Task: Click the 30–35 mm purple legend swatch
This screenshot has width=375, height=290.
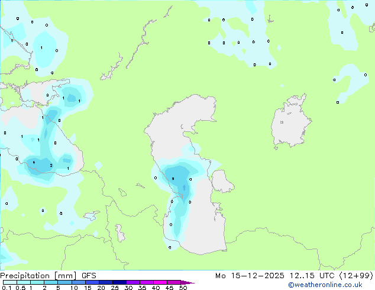Action: pyautogui.click(x=132, y=282)
